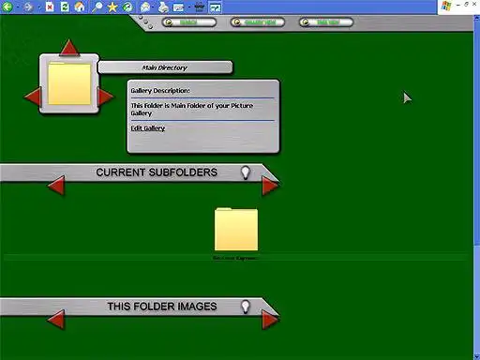Show previous subfolders with the red left arrow

click(56, 186)
